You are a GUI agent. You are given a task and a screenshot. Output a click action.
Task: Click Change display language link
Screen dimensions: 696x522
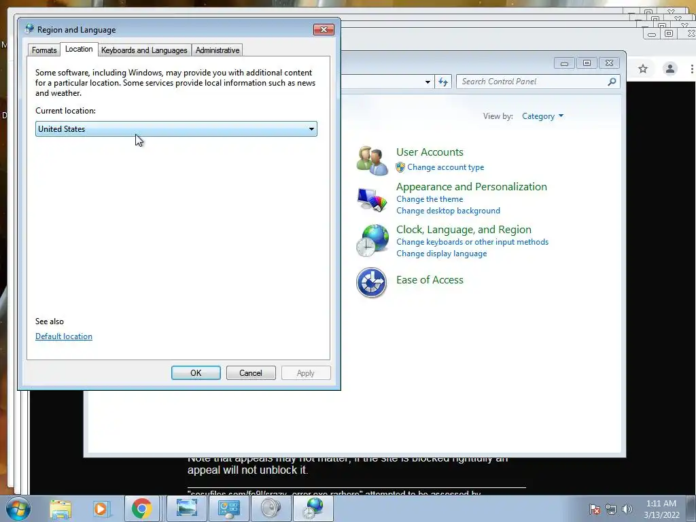click(x=442, y=254)
